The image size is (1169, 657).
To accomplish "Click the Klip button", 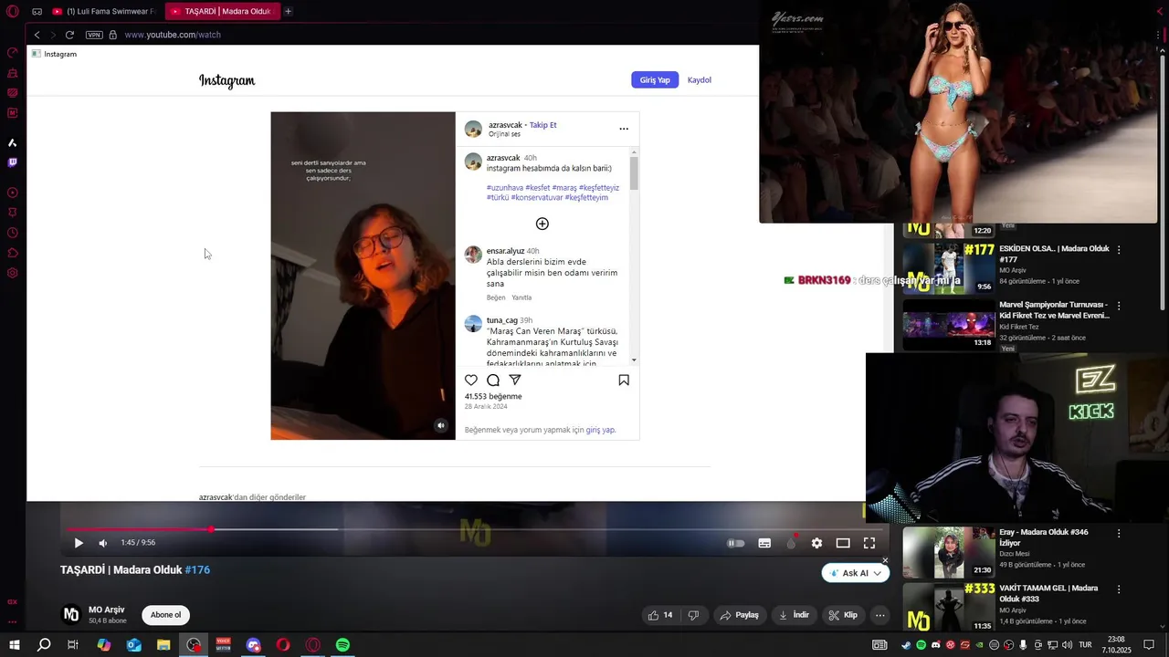I will tap(843, 615).
